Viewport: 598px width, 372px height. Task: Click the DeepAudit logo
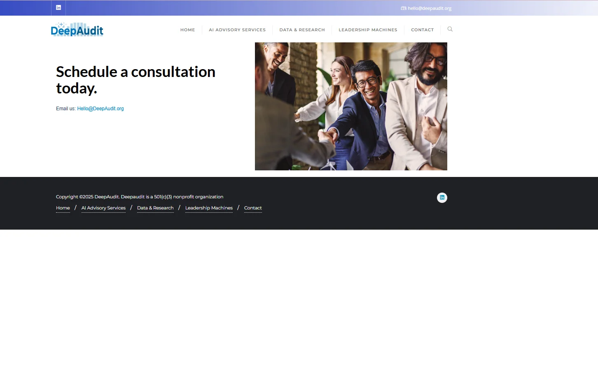click(x=77, y=30)
